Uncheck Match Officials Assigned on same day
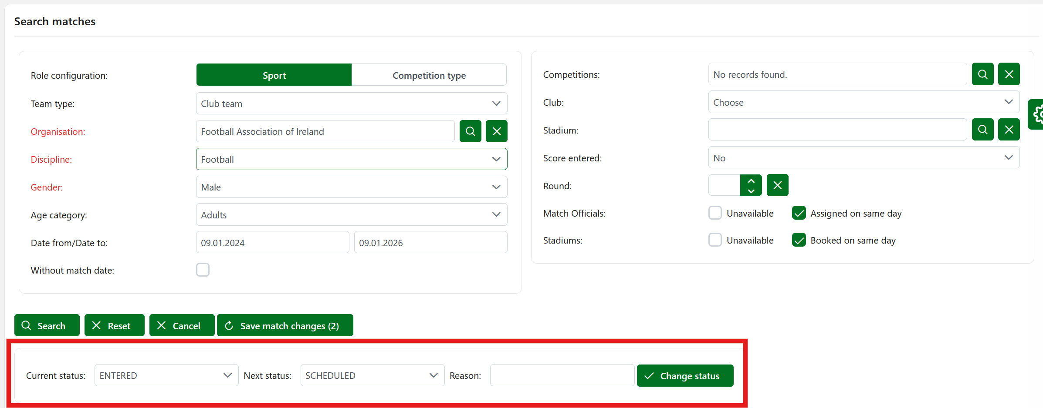This screenshot has width=1043, height=408. (x=799, y=213)
